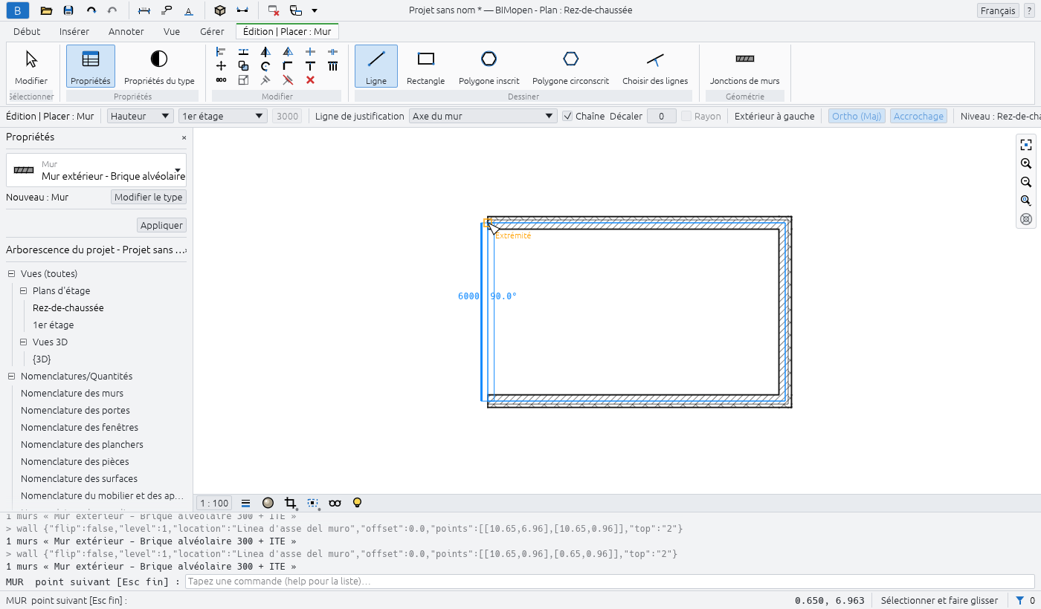
Task: Select the Rectangle draw tool
Action: (x=426, y=66)
